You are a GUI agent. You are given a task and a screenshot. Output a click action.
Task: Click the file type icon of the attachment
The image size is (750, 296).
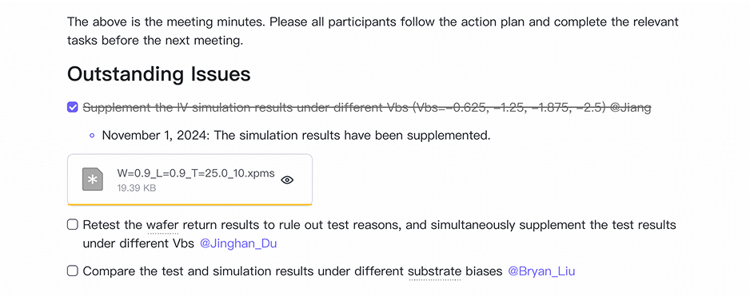pyautogui.click(x=93, y=180)
